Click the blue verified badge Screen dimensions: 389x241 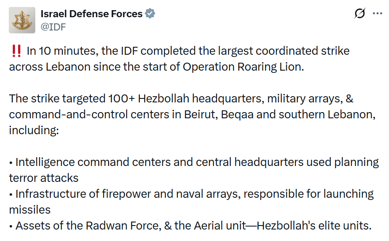[150, 14]
